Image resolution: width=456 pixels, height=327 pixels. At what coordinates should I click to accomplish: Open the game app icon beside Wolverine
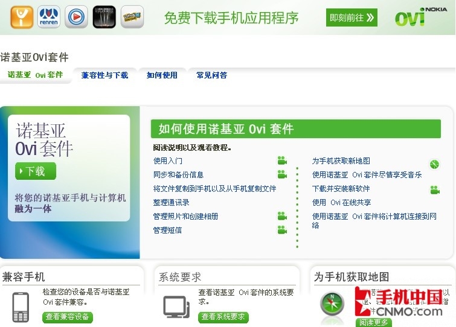tap(132, 17)
